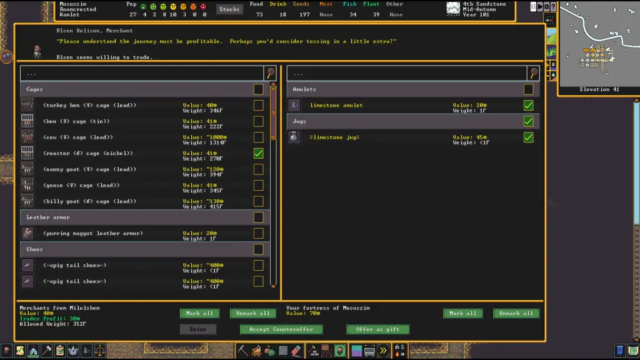Select the eraser designation tool

(x=296, y=351)
